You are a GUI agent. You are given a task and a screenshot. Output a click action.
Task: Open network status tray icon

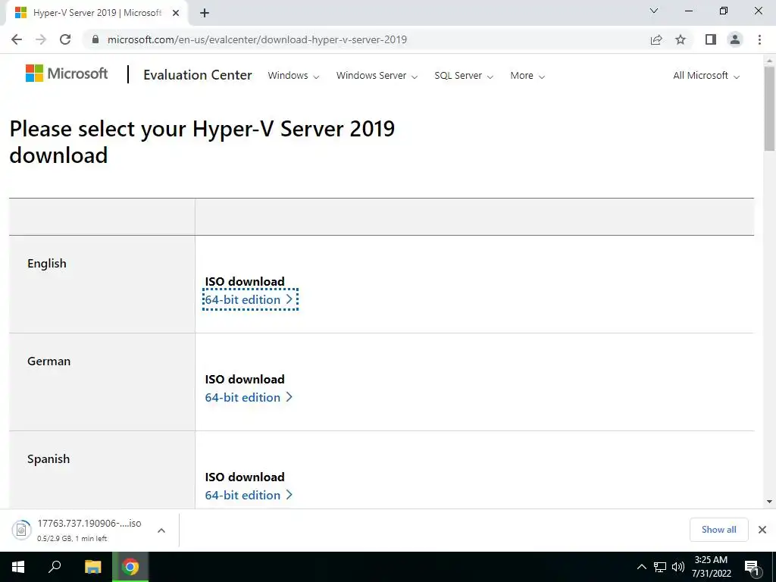point(660,567)
